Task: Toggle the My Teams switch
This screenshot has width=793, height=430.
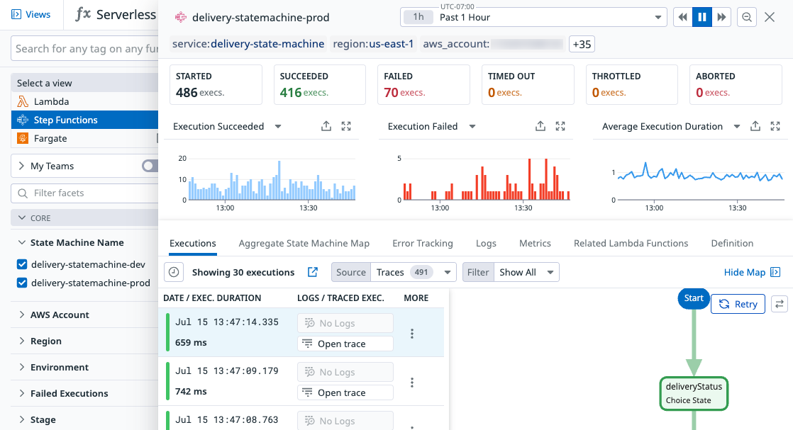Action: (x=150, y=166)
